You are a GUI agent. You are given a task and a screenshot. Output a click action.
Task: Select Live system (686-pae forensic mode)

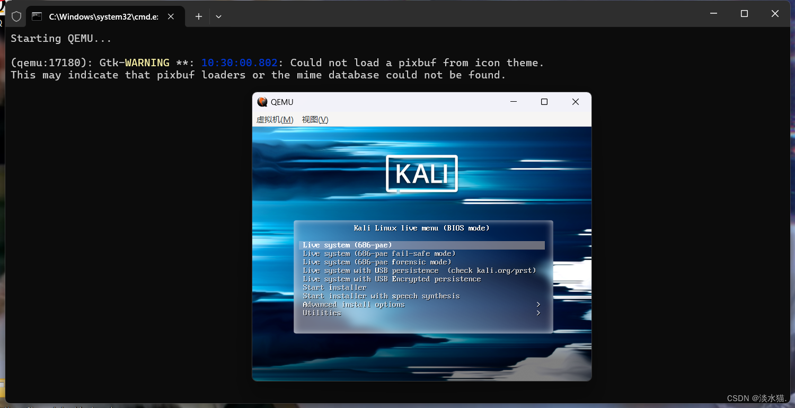tap(377, 262)
